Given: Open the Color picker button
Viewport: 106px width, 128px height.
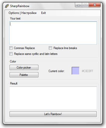Looking at the screenshot, I should click(24, 68).
